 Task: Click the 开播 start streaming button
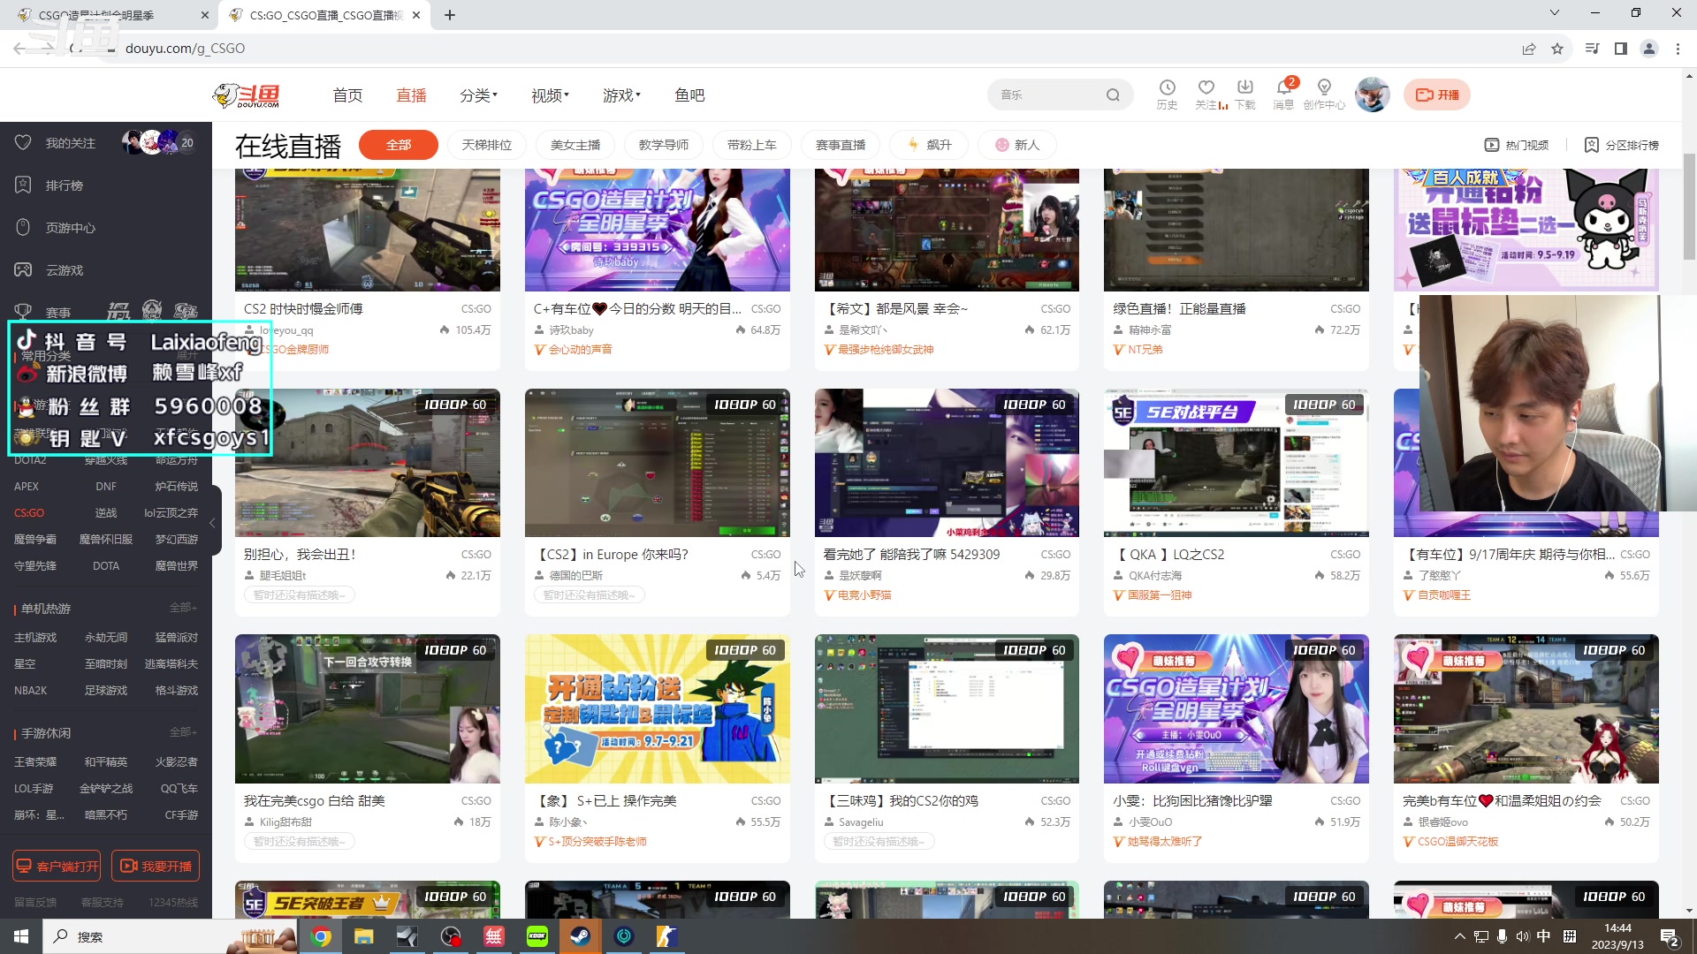tap(1437, 95)
